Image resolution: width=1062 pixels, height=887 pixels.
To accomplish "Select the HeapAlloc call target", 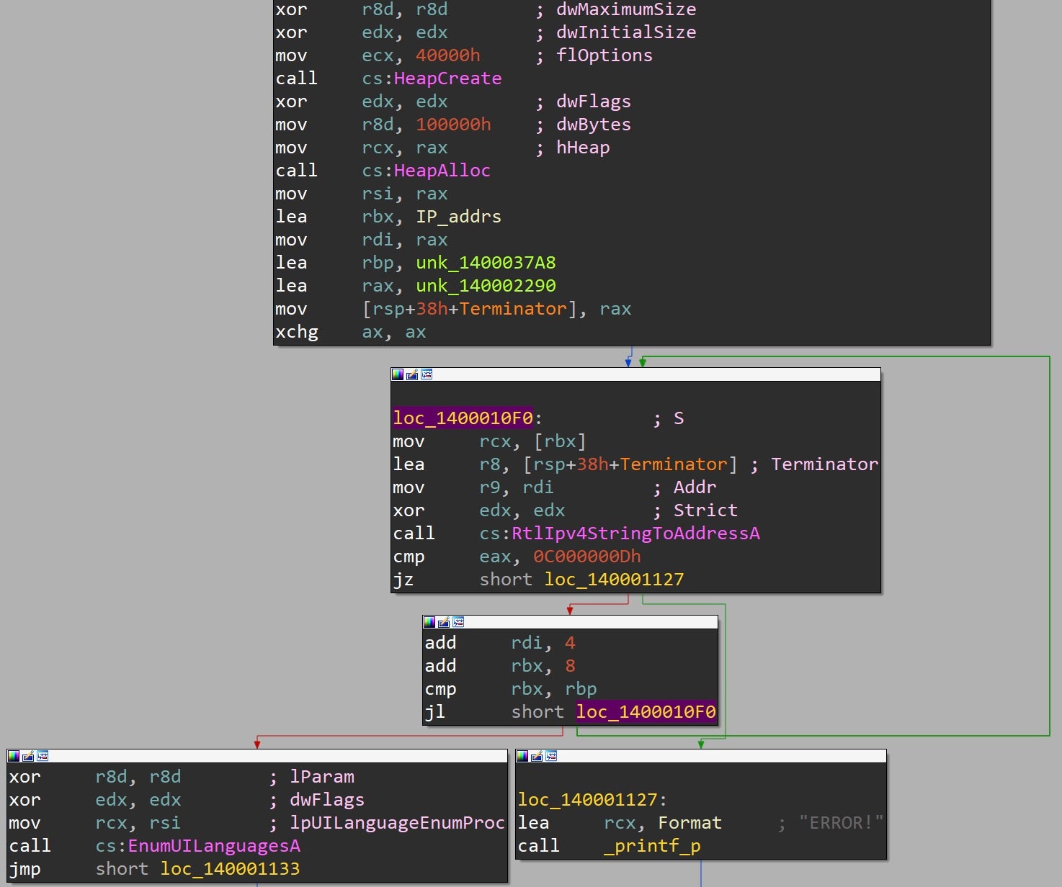I will pos(442,171).
